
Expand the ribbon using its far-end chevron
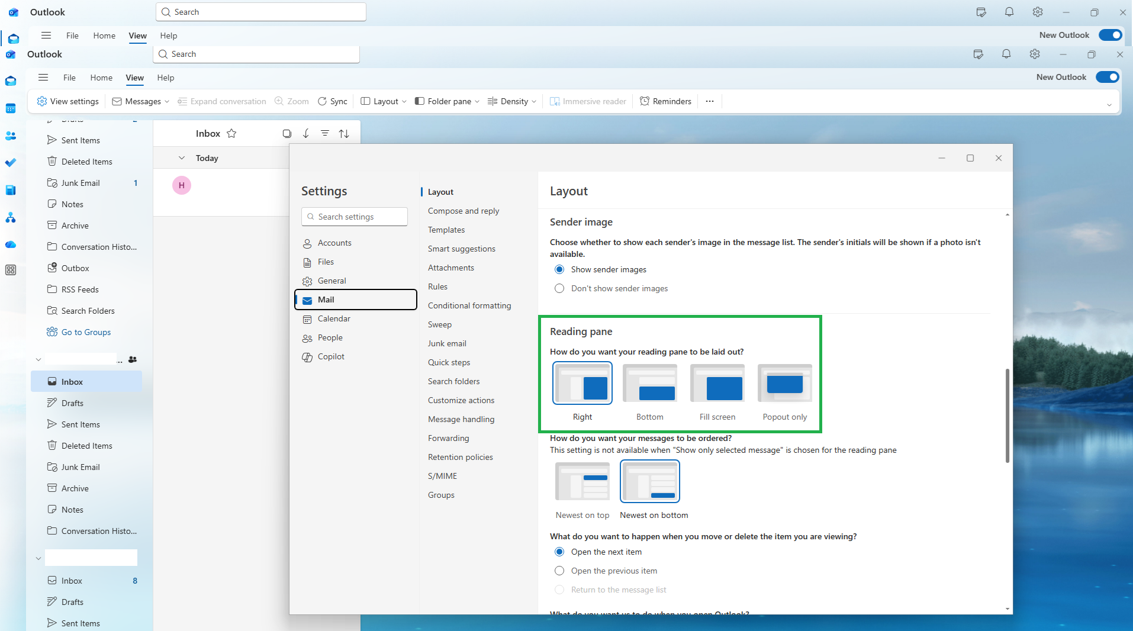tap(1109, 105)
